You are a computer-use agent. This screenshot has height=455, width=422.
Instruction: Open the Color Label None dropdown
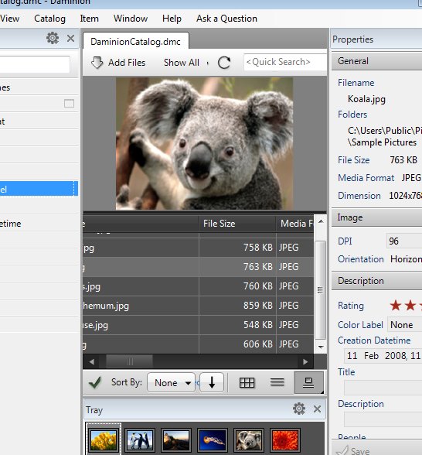(405, 325)
